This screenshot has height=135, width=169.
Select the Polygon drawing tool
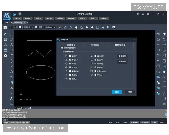coord(11,45)
